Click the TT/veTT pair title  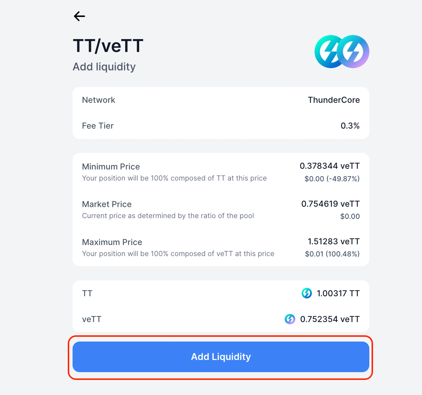[x=108, y=45]
